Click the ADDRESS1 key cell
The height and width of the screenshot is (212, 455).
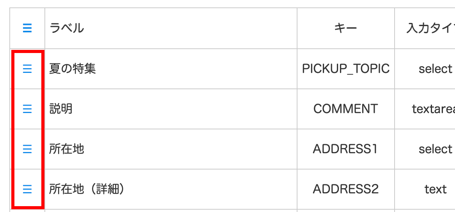pyautogui.click(x=346, y=149)
